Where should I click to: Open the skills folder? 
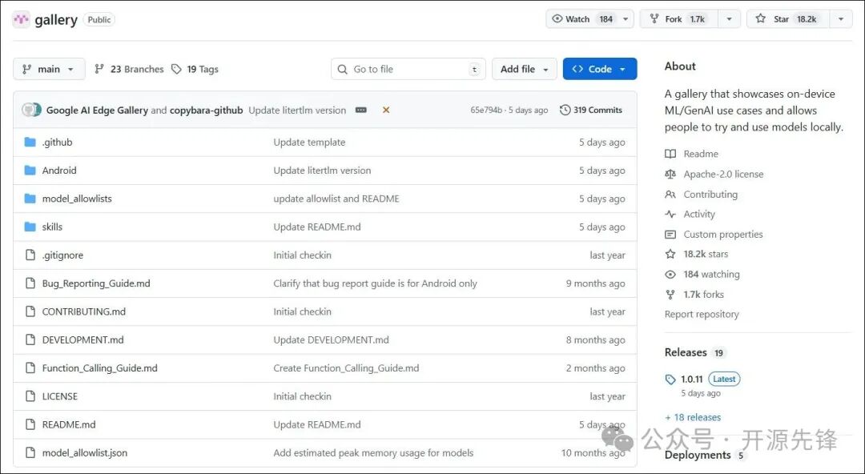pos(53,227)
